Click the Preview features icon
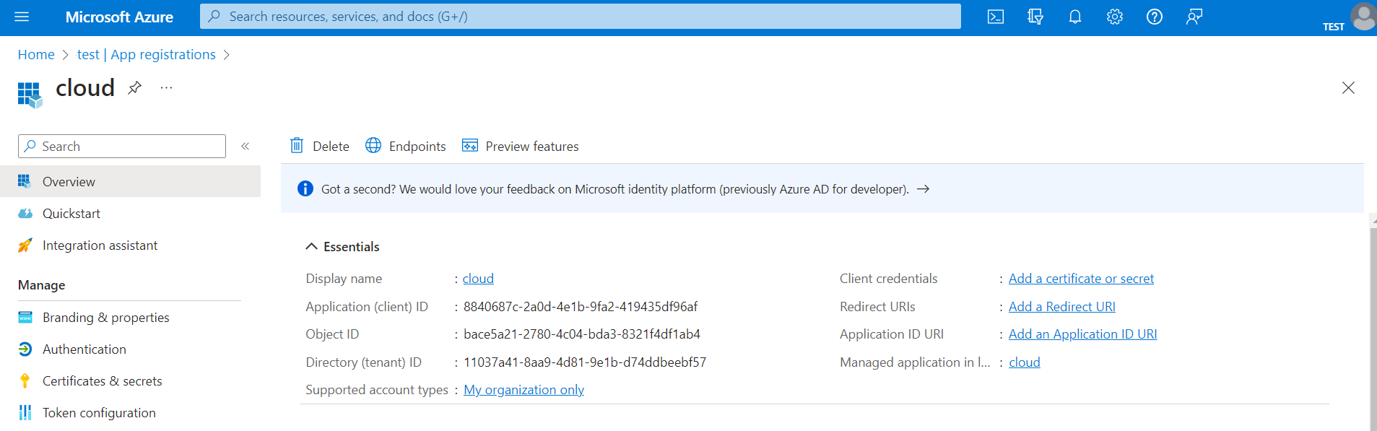This screenshot has height=431, width=1377. coord(470,146)
